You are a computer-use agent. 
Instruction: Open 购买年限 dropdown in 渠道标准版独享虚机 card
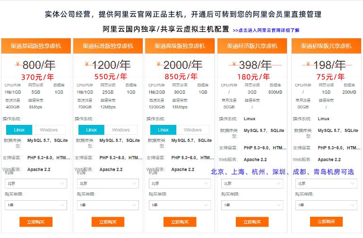tap(108, 205)
